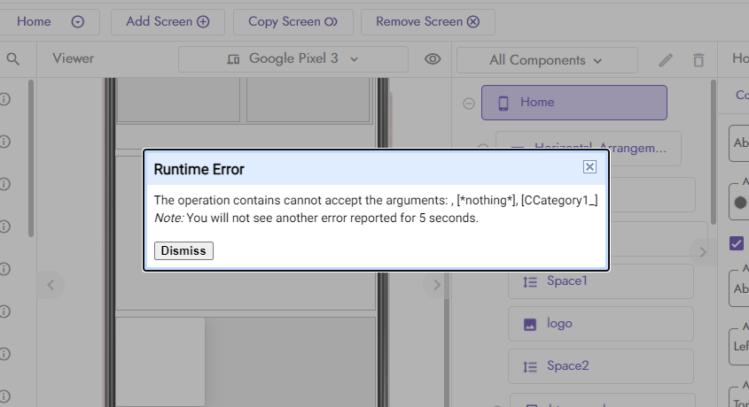Click the right arrow in the Viewer
Screen dimensions: 749x407
[x=436, y=285]
